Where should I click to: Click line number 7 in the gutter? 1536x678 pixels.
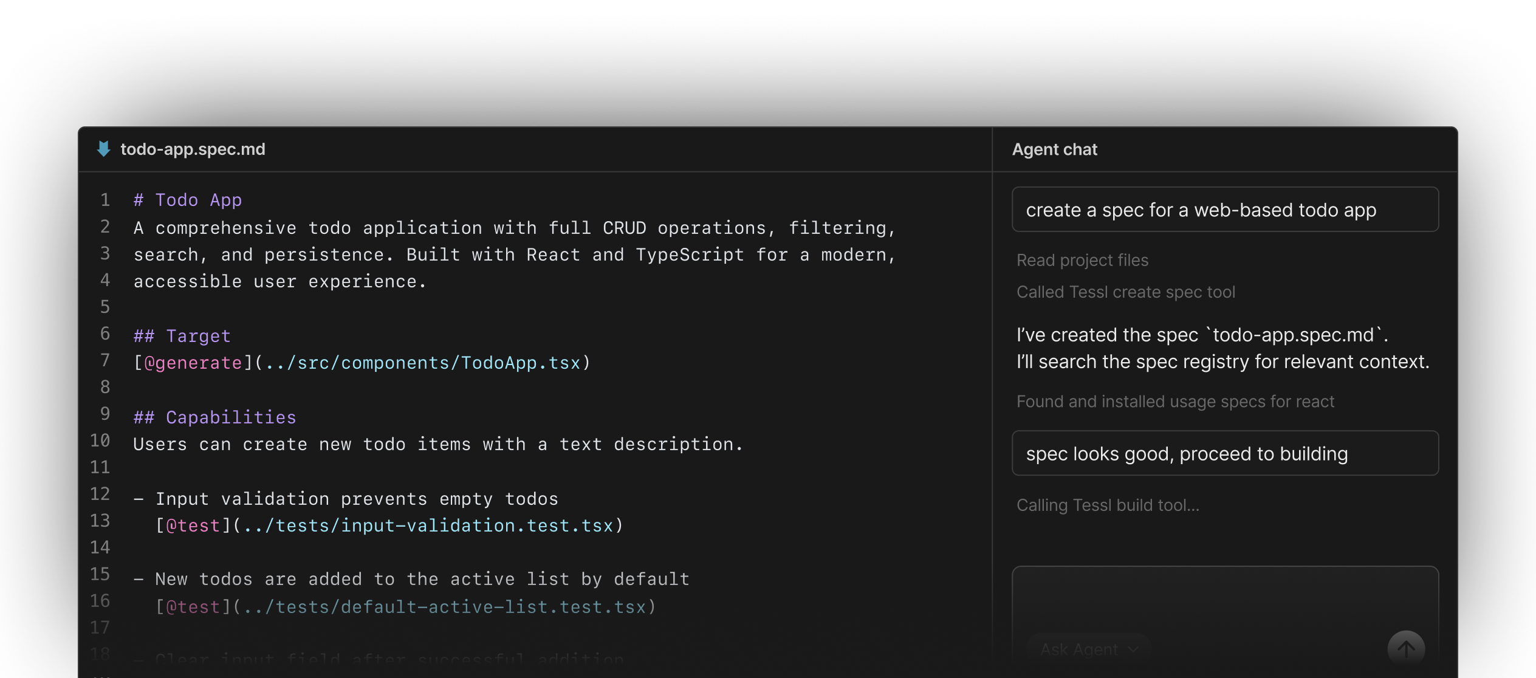105,360
